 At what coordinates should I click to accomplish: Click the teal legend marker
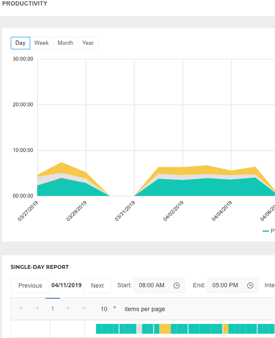266,231
